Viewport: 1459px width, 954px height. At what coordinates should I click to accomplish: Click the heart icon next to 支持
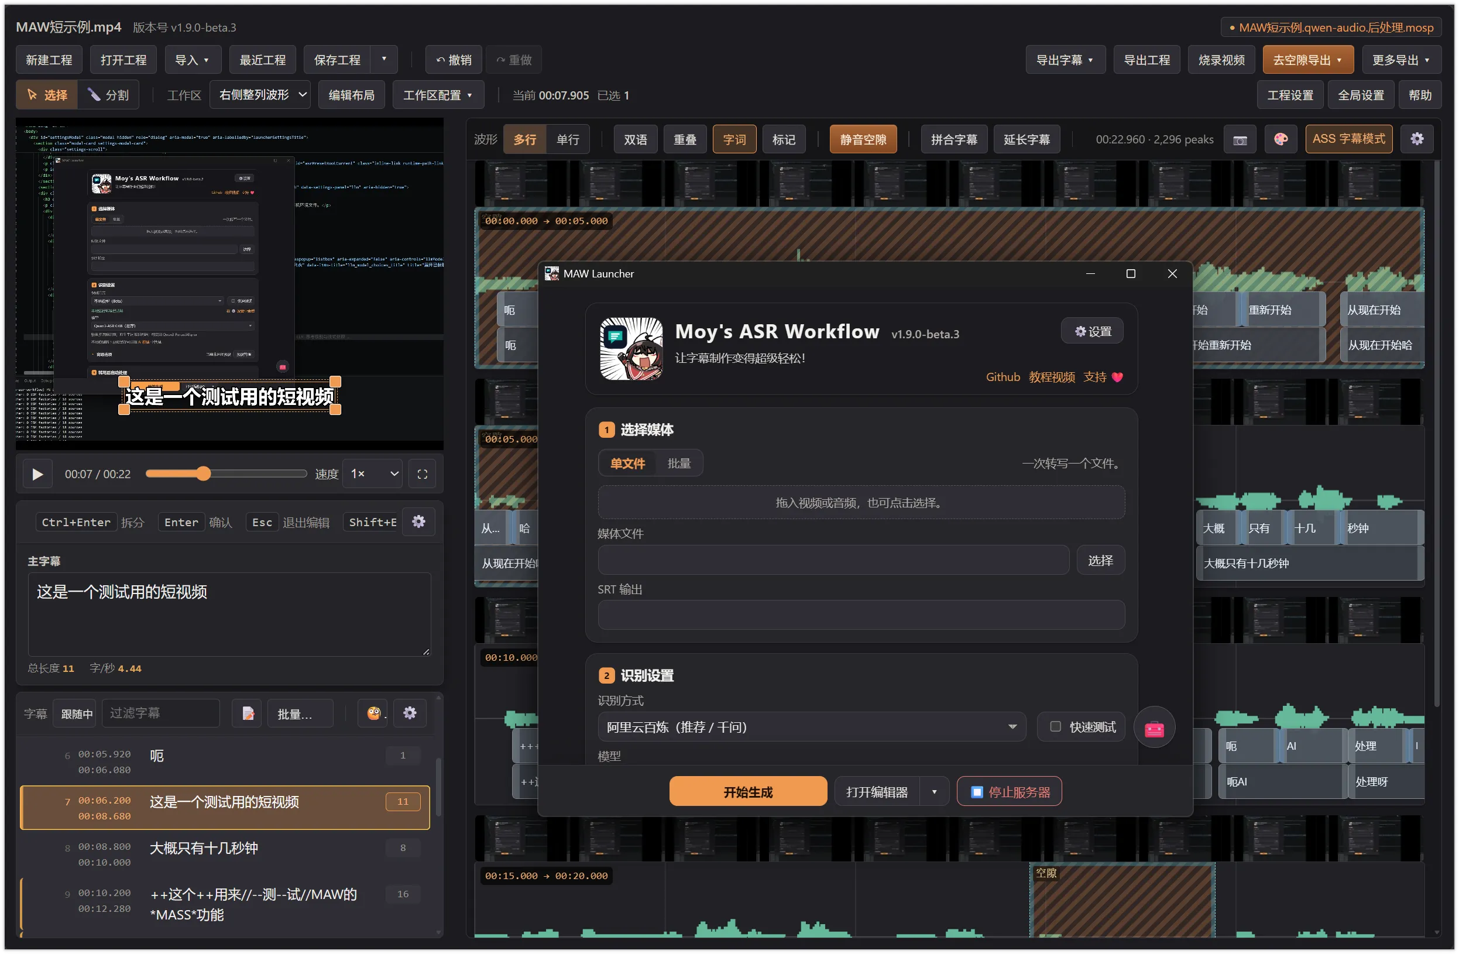pos(1118,378)
